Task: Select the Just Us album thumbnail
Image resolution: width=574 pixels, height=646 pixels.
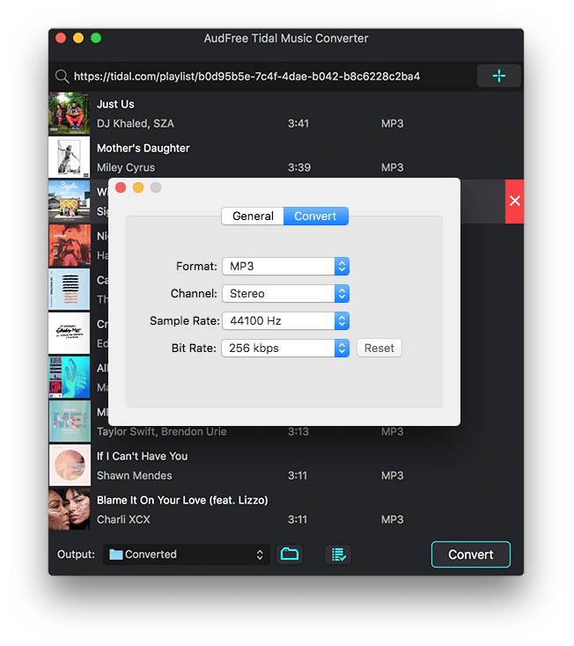Action: [x=70, y=114]
